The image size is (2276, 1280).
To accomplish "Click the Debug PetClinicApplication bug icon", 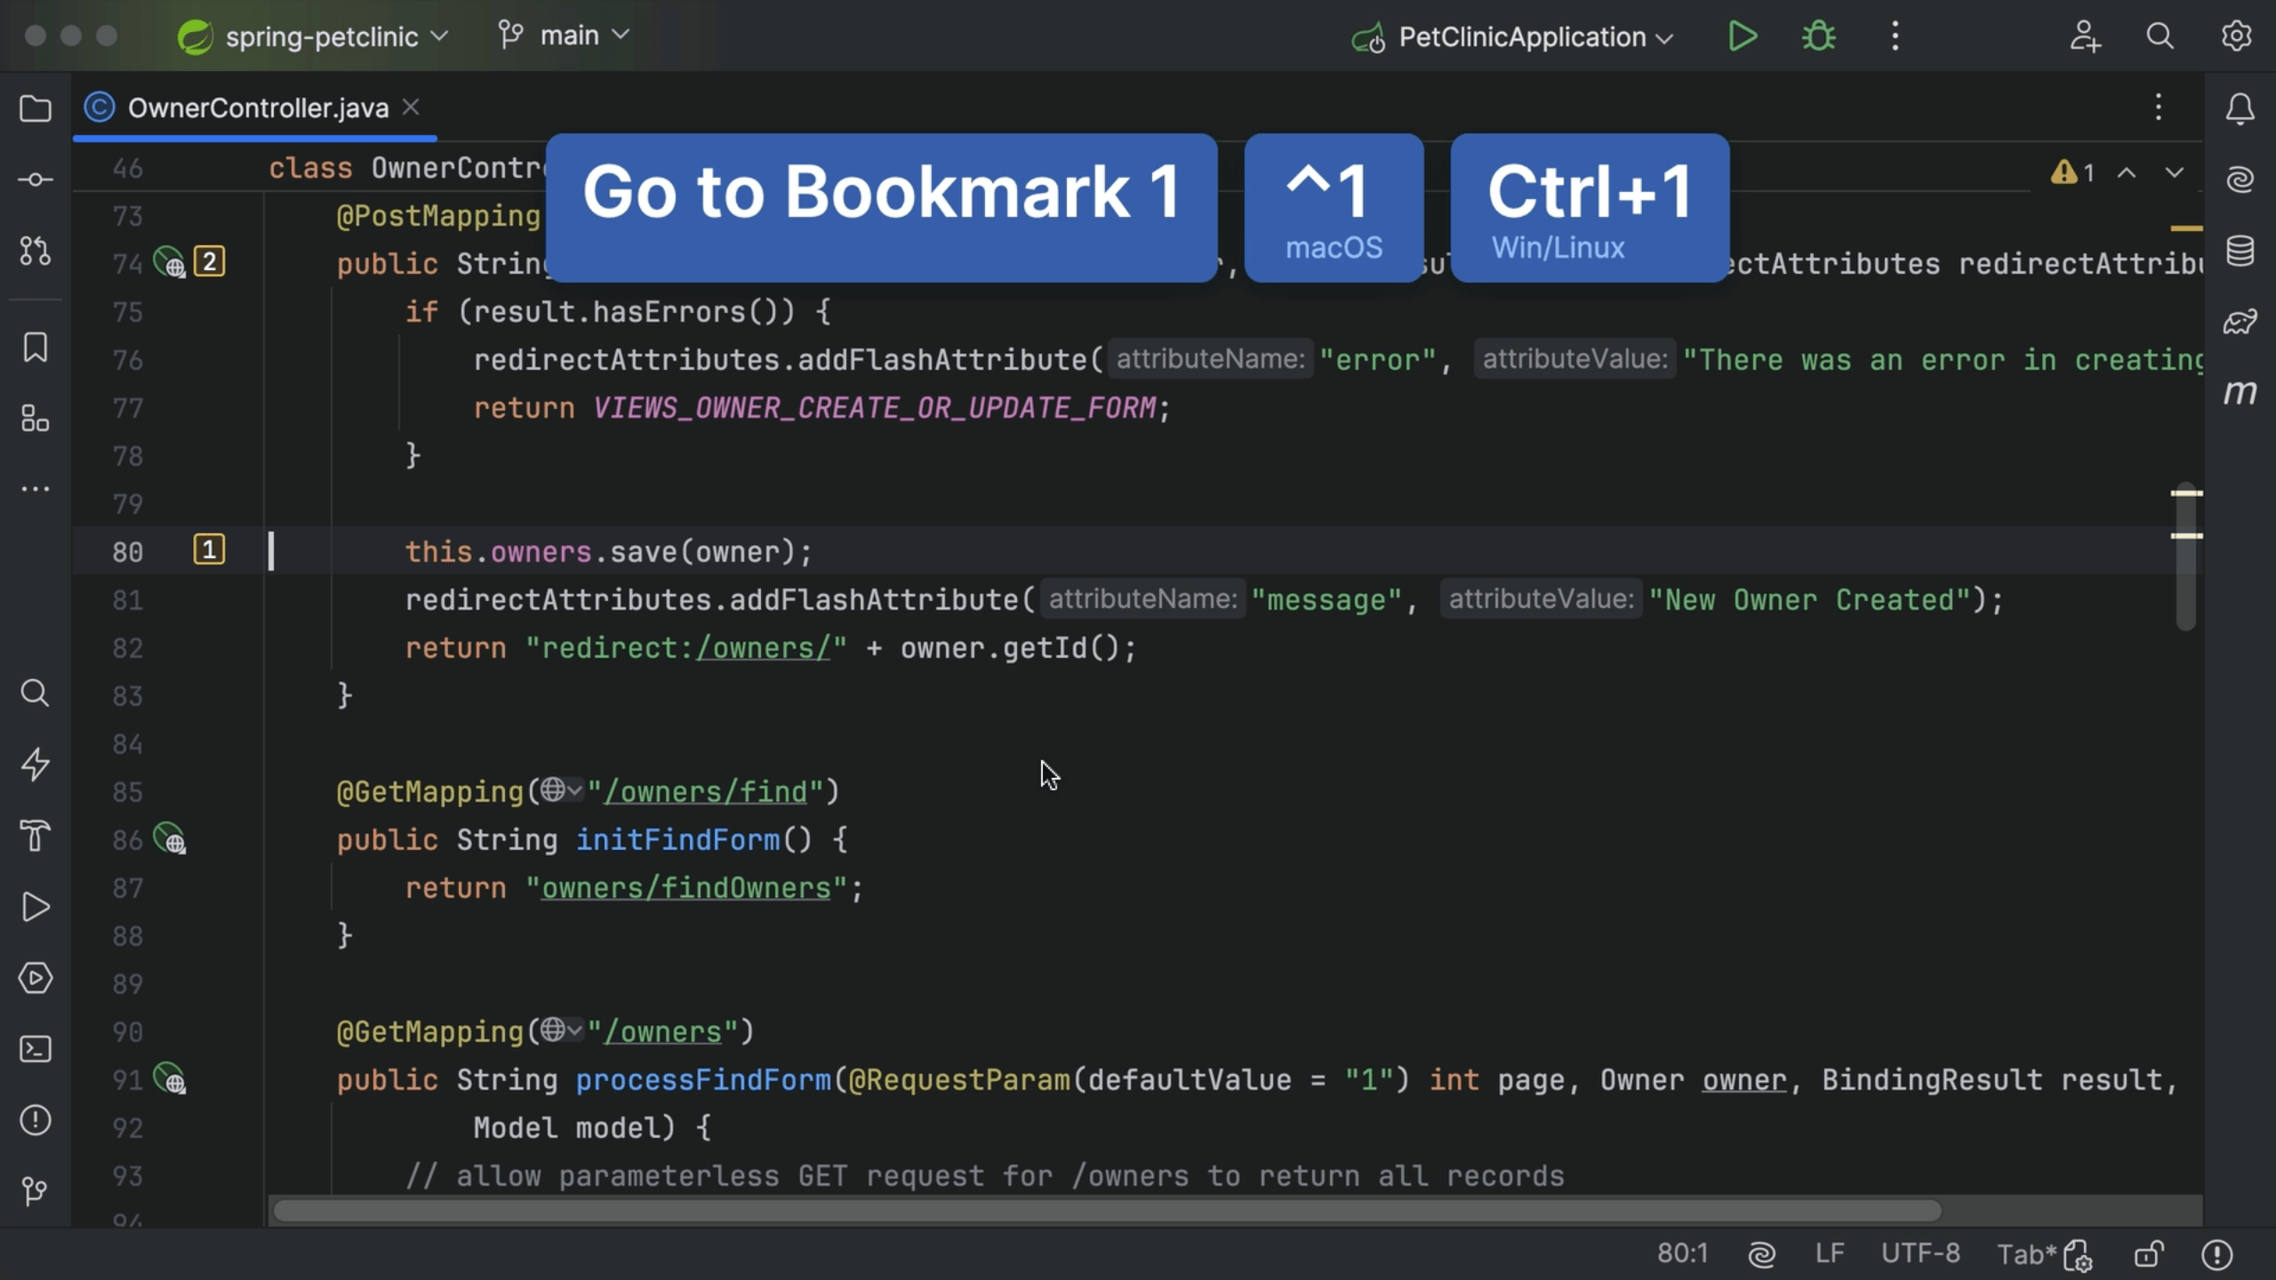I will tap(1818, 36).
